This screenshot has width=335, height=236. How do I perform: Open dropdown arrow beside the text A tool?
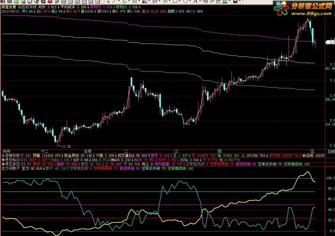(x=200, y=1)
